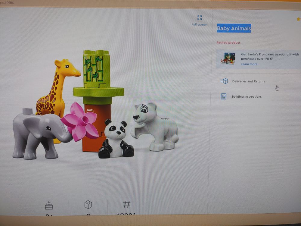Click the Full screen expand icon

[200, 18]
